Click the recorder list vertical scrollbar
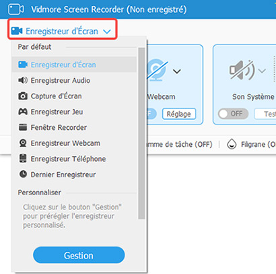 click(x=141, y=133)
